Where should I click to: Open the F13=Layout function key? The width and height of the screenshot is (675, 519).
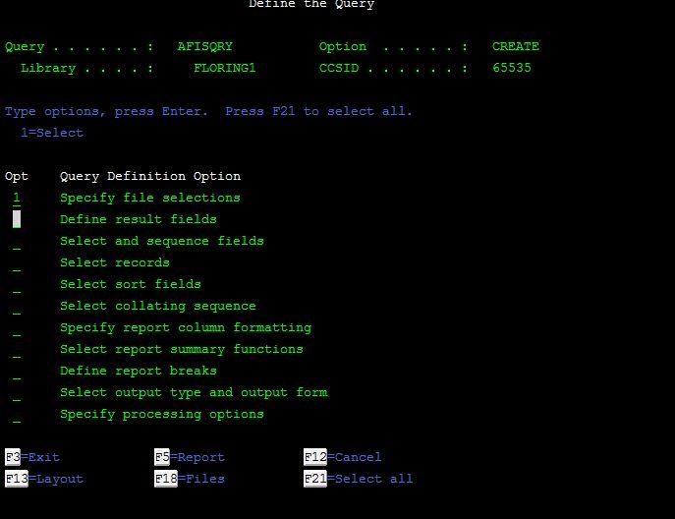[44, 479]
